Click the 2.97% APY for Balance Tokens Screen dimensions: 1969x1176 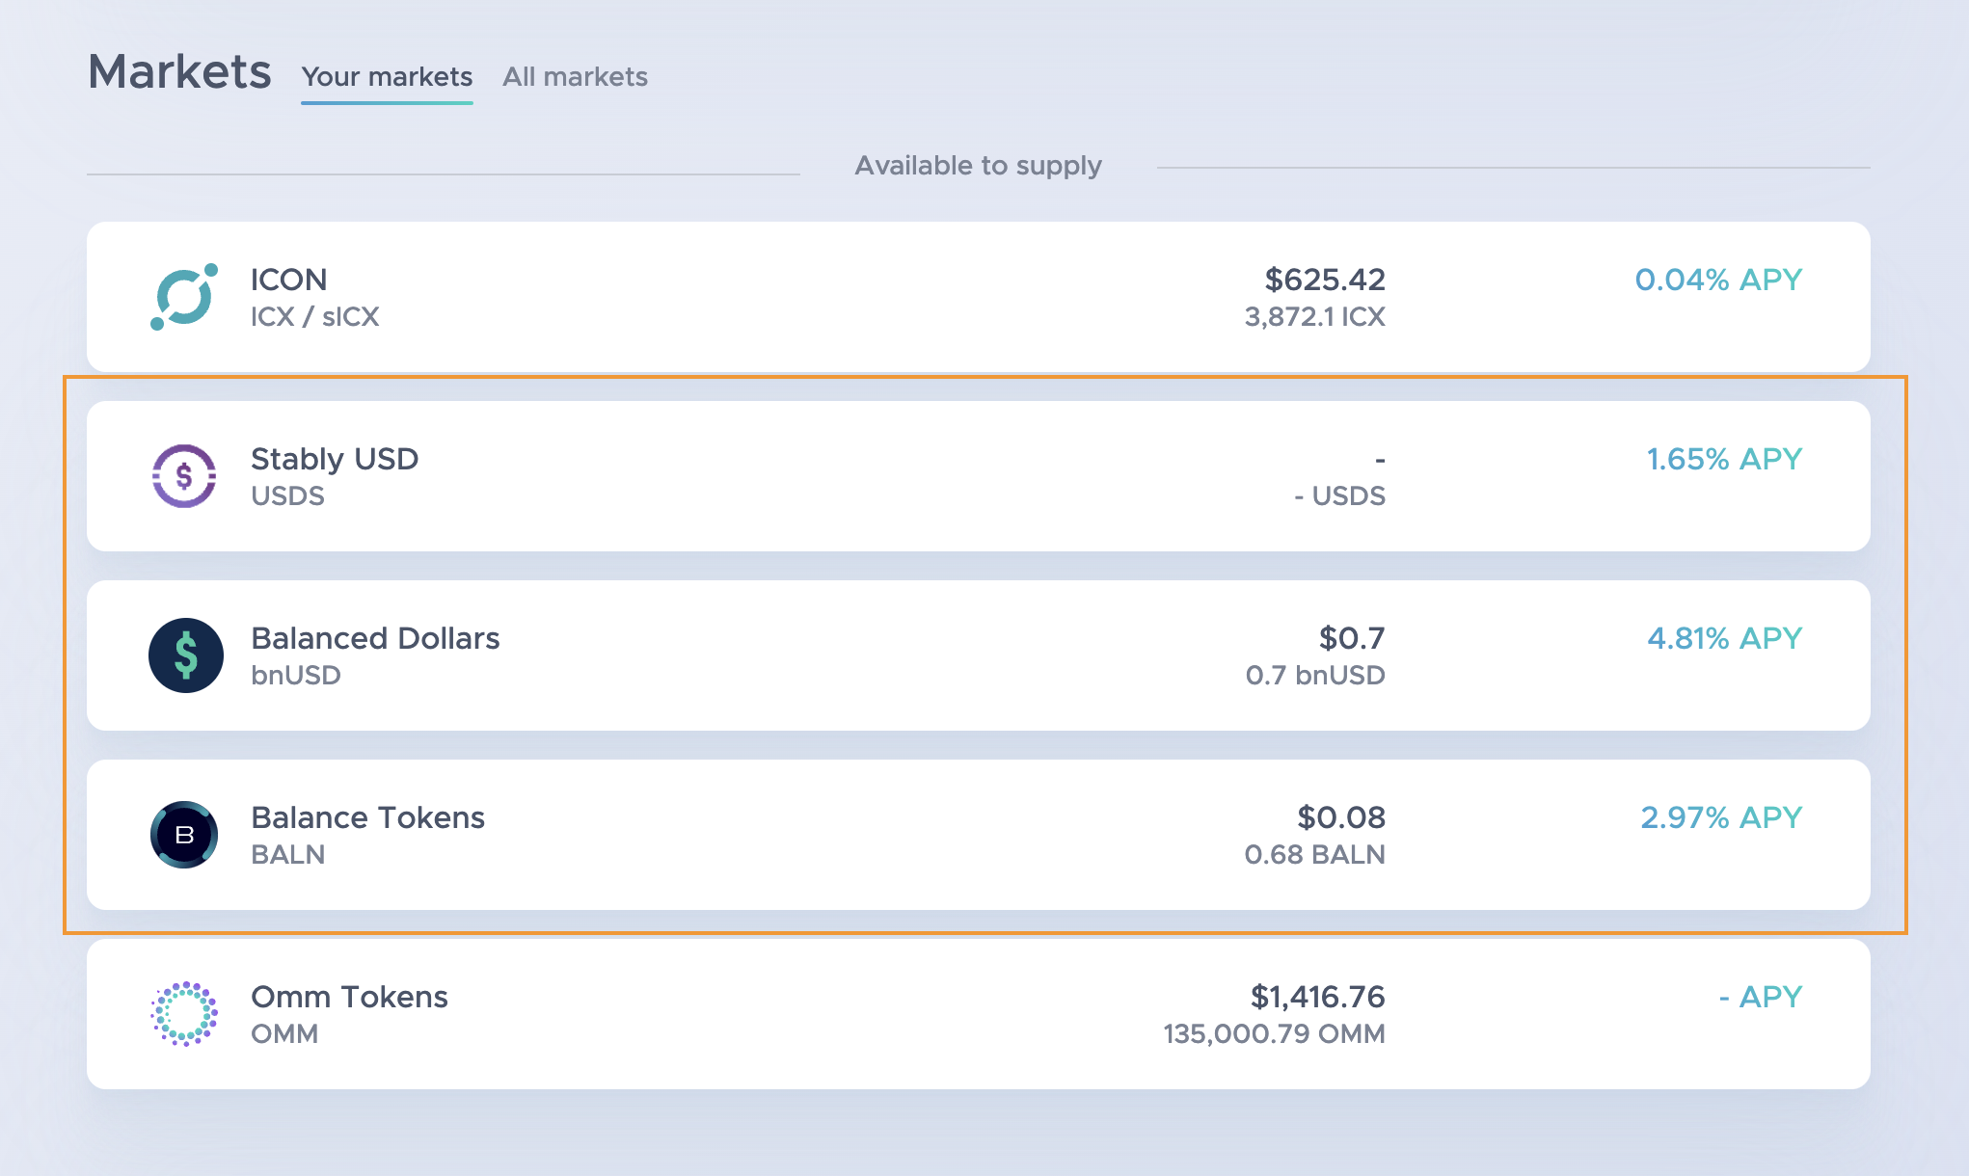coord(1721,817)
